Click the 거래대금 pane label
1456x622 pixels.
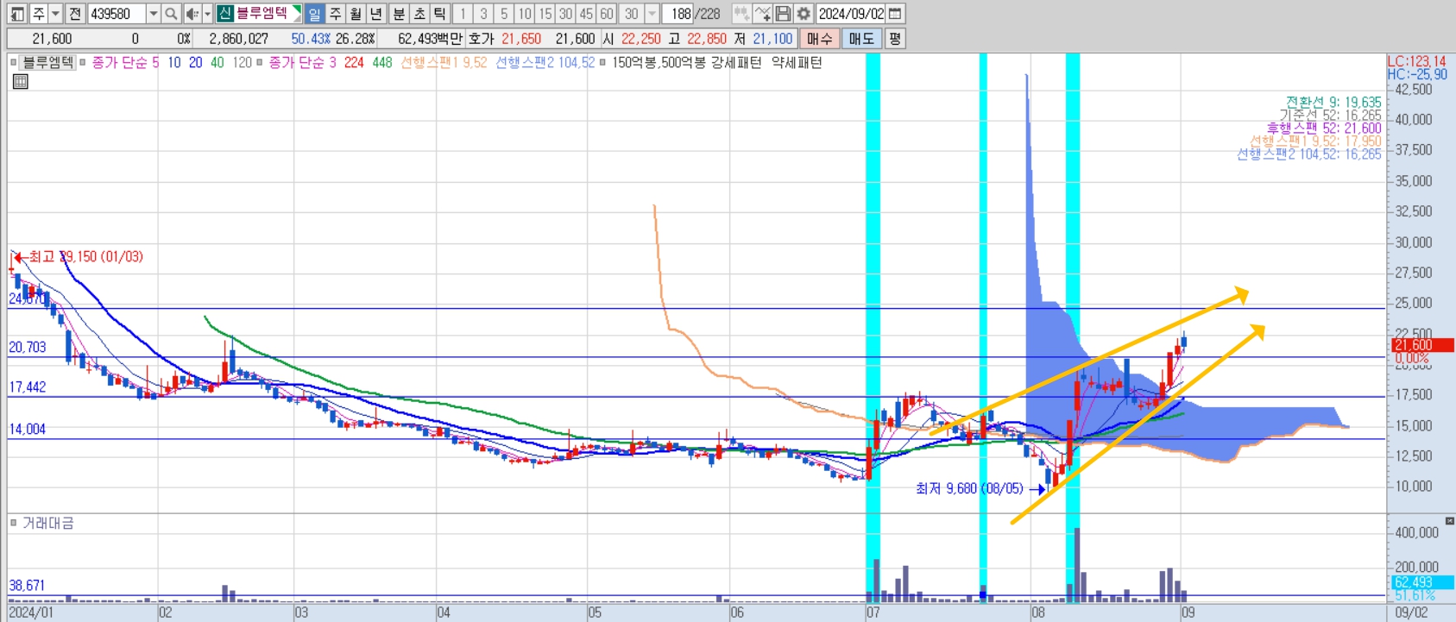47,523
